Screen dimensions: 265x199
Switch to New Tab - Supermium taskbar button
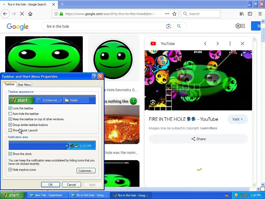(x=48, y=195)
